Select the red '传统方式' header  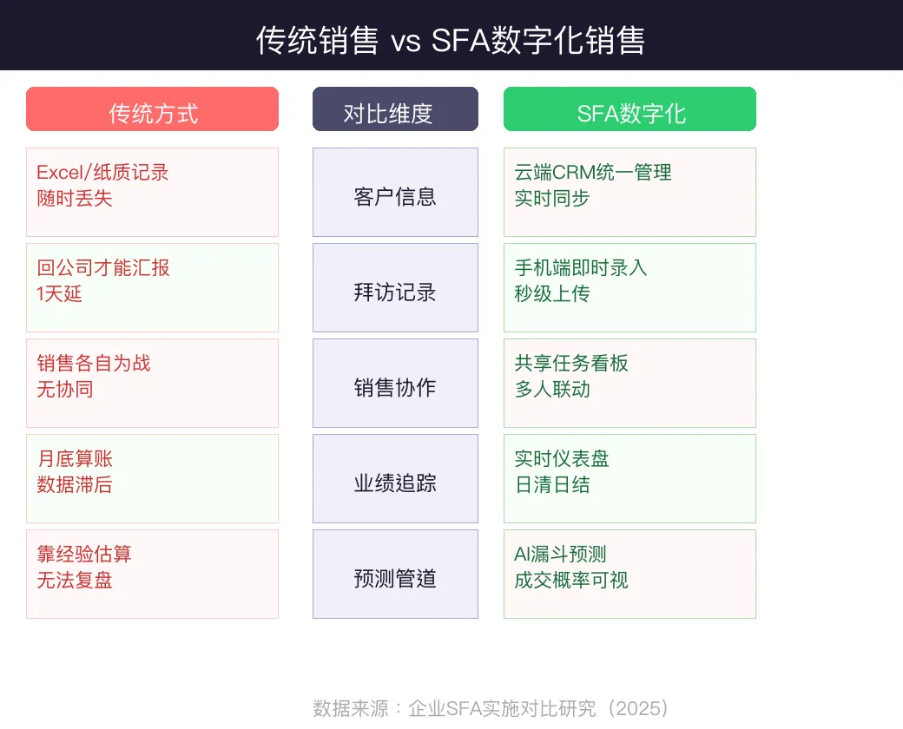coord(152,109)
